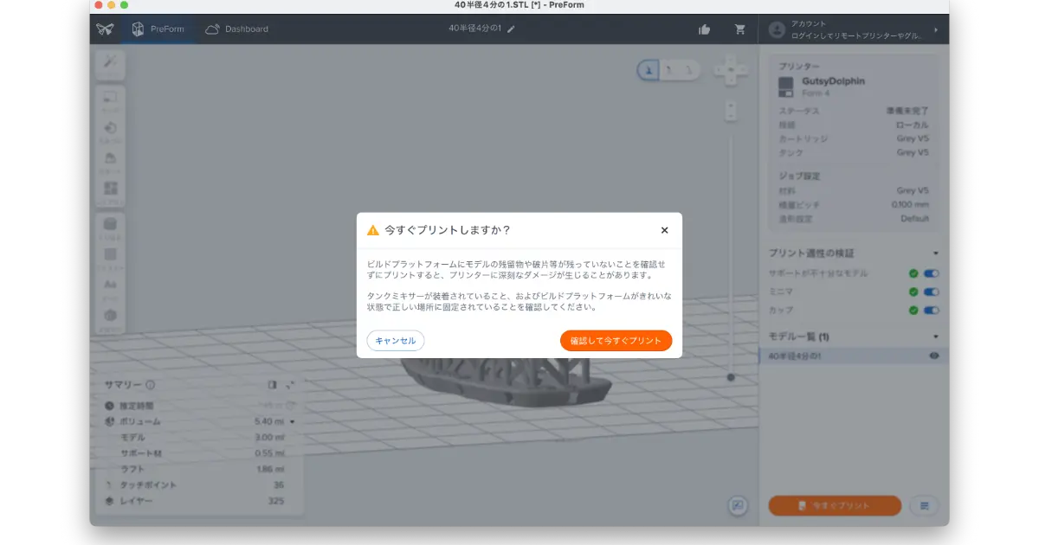The image size is (1039, 545).
Task: Click the ボリューム icon in summary
Action: [110, 421]
